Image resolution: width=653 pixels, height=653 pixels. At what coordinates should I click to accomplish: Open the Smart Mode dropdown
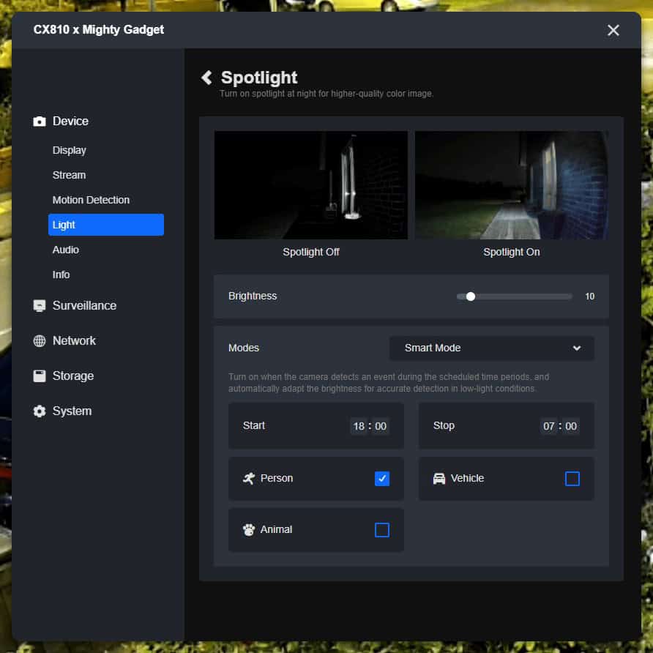click(x=491, y=348)
